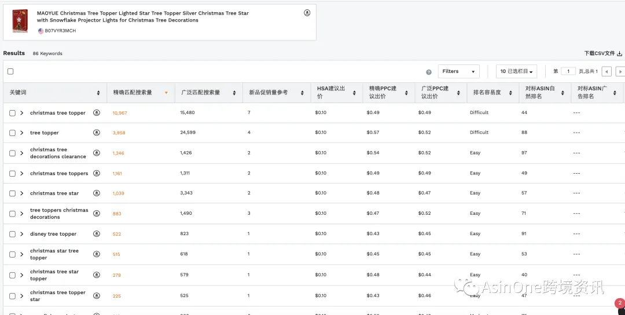
Task: Sort by 排名容易度 column arrows
Action: (x=510, y=93)
